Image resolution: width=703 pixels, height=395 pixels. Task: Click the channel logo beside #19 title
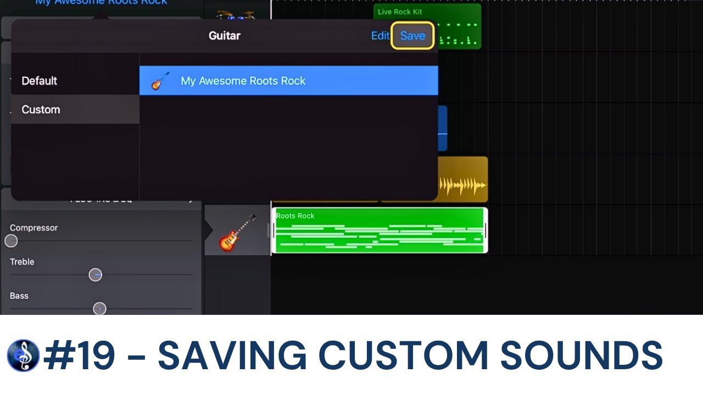(x=23, y=356)
